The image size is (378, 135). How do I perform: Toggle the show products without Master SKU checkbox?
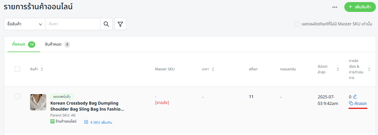297,24
